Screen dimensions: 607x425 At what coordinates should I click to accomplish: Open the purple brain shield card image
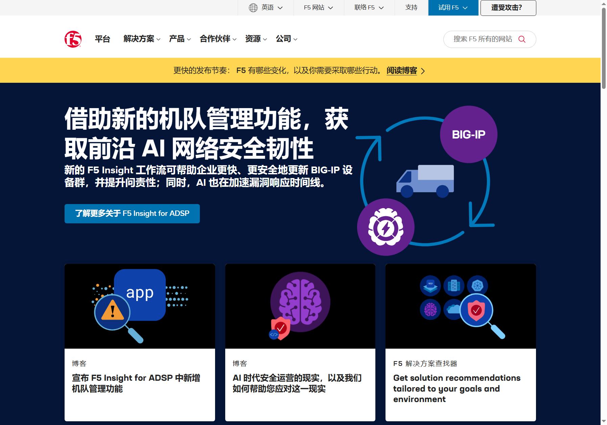tap(300, 306)
